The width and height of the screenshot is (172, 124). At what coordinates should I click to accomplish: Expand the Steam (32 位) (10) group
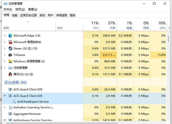click(x=5, y=48)
